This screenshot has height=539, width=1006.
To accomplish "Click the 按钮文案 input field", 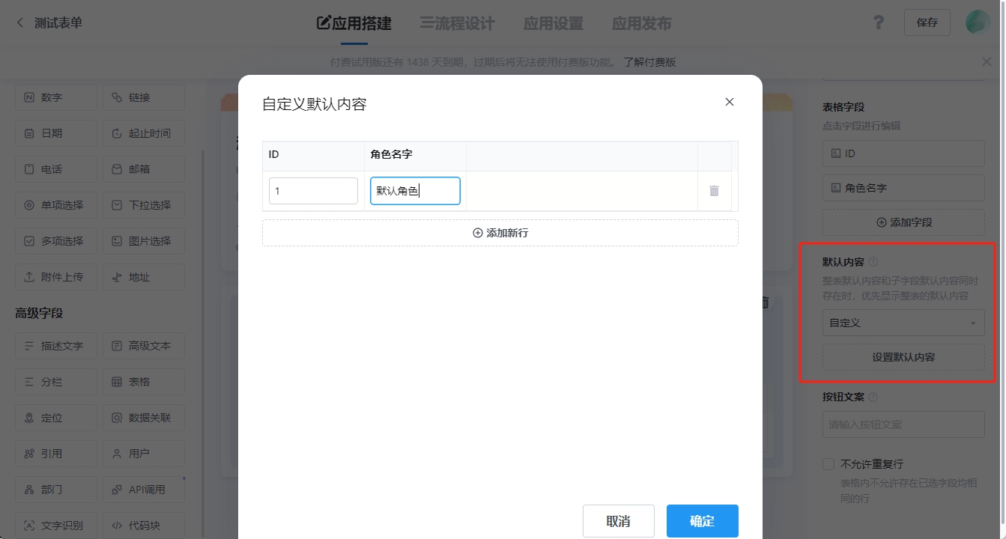I will [x=903, y=424].
